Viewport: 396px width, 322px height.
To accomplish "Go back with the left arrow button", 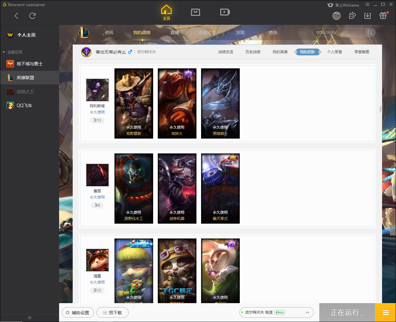I will pyautogui.click(x=16, y=16).
